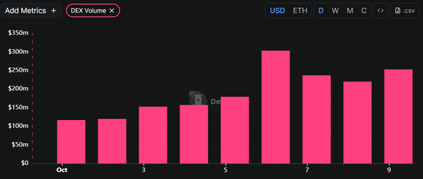Select the last bar above the 9 label
The image size is (423, 179).
398,116
